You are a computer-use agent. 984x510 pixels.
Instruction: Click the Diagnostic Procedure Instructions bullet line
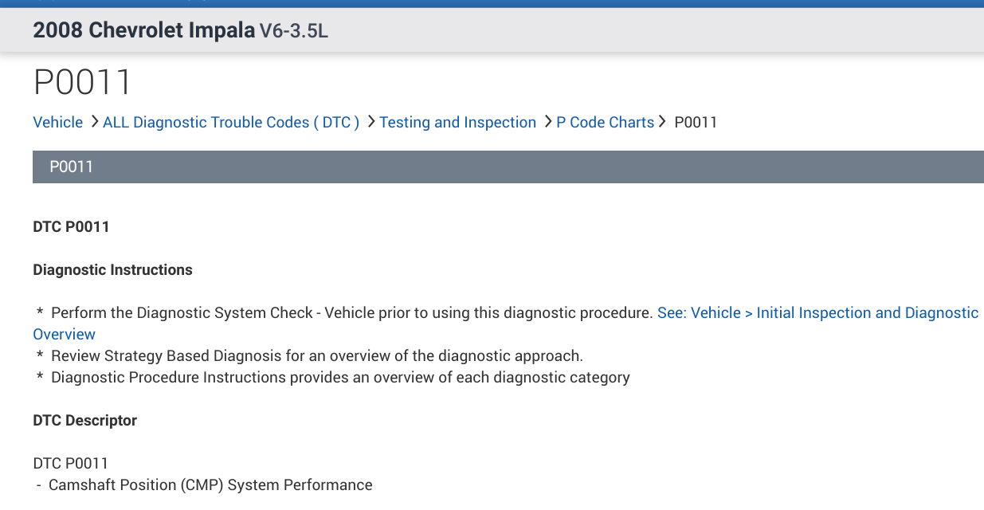point(340,377)
